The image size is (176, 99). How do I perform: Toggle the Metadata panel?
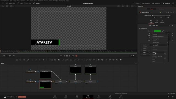click(x=156, y=4)
